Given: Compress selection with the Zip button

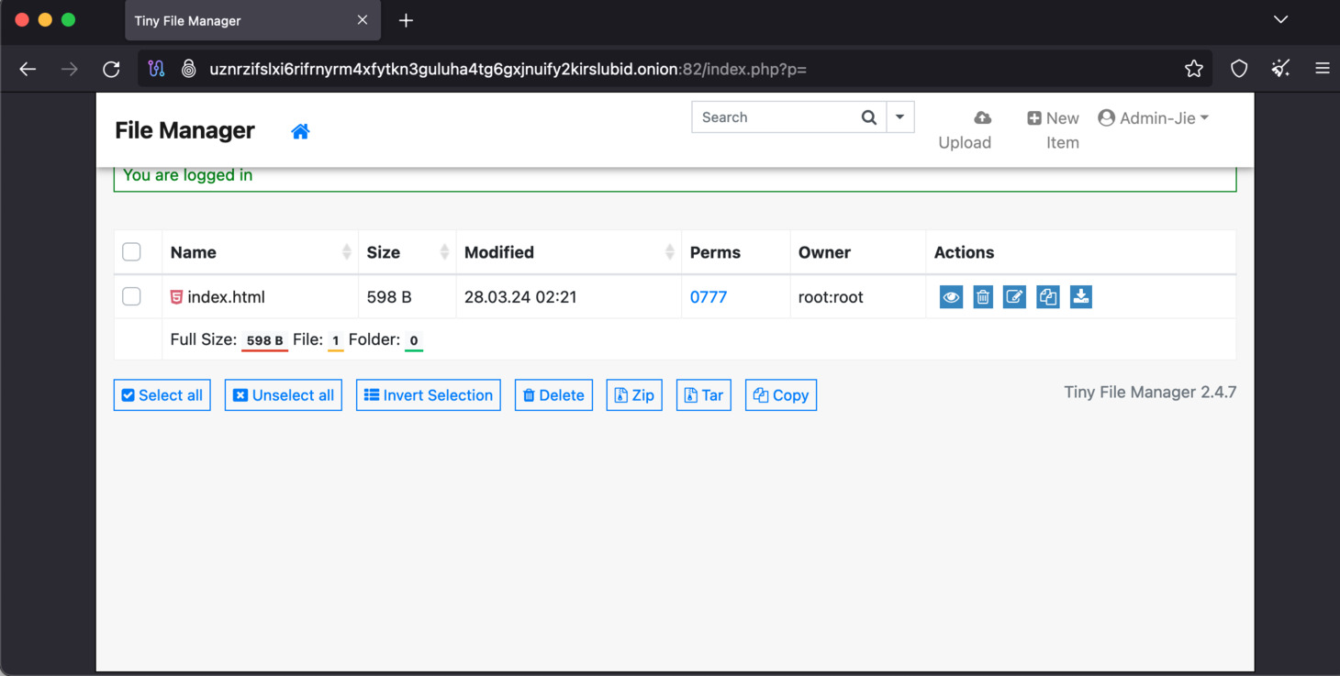Looking at the screenshot, I should pos(634,395).
